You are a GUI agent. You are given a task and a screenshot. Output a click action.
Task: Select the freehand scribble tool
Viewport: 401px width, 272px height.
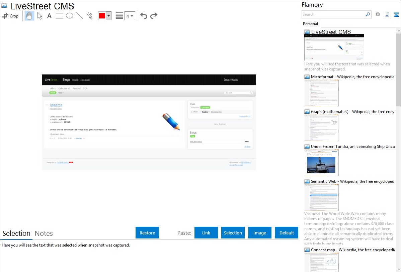coord(90,16)
